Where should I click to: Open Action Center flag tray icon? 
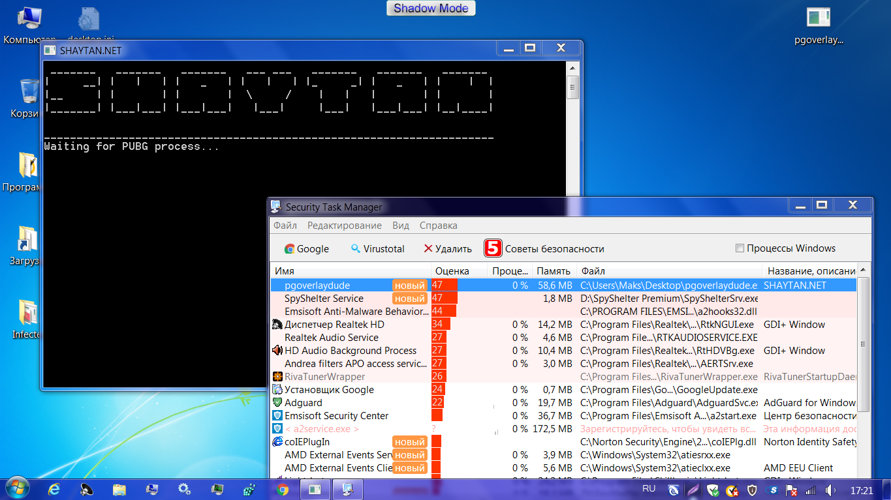792,490
